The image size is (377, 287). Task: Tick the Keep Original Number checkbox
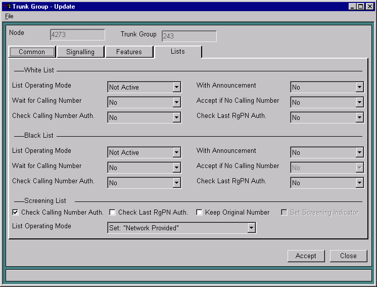pos(199,213)
